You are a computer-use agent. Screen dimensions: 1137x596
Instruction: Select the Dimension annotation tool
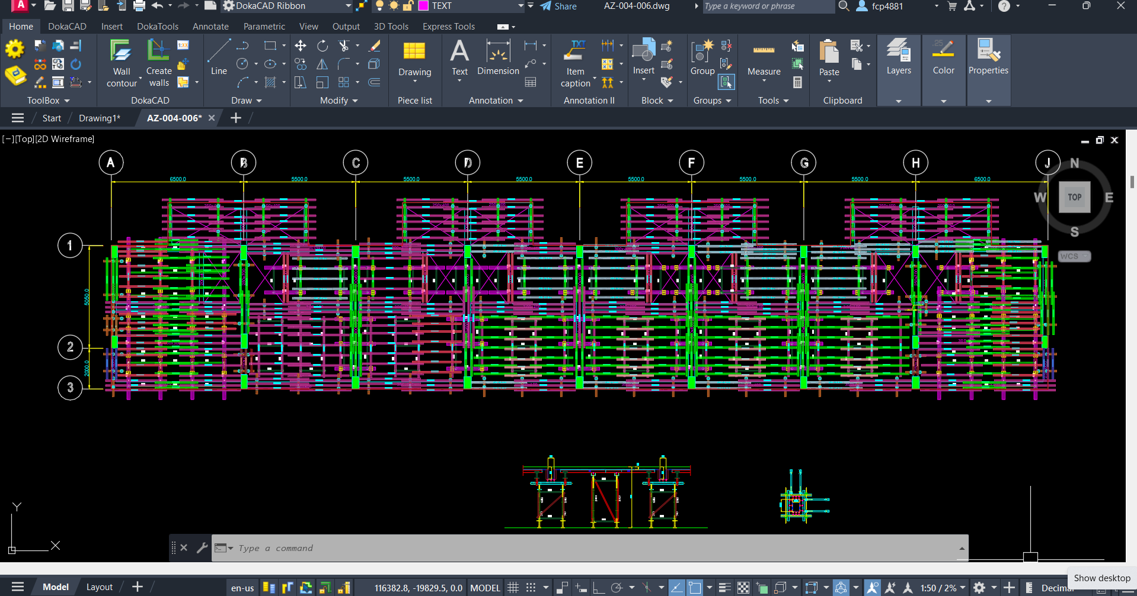pyautogui.click(x=498, y=57)
